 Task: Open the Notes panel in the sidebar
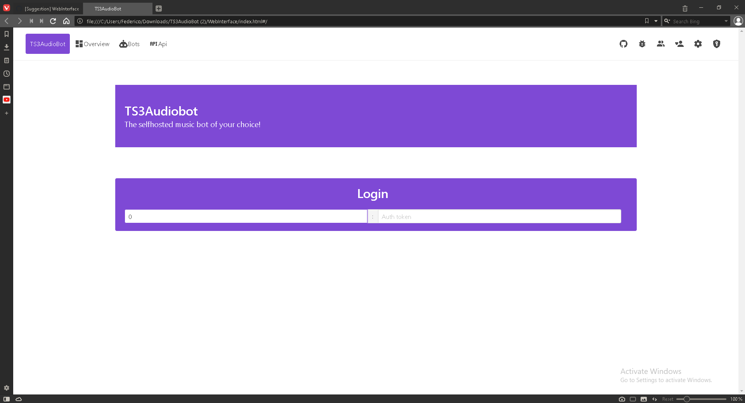pos(7,60)
